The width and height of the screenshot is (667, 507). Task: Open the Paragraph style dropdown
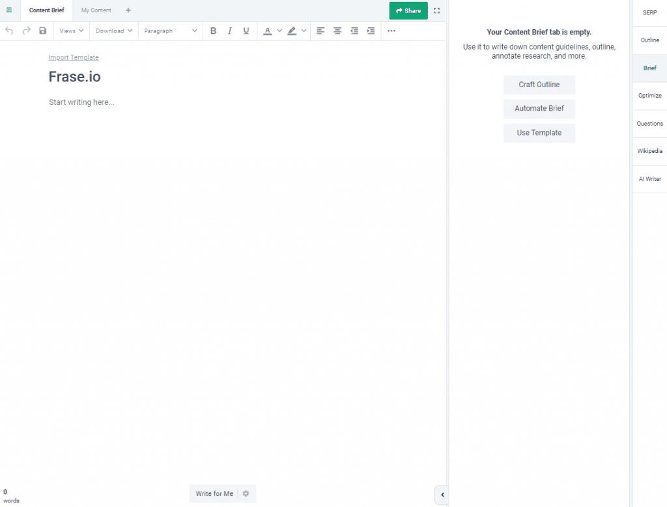click(x=170, y=31)
